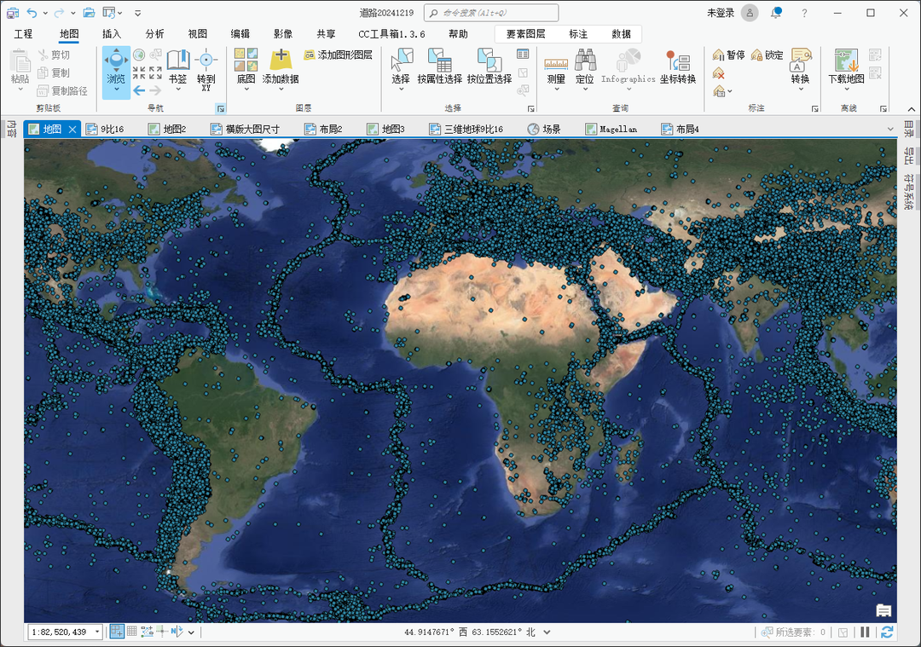Open the customize quick access toolbar dropdown
The width and height of the screenshot is (921, 647).
pyautogui.click(x=137, y=13)
